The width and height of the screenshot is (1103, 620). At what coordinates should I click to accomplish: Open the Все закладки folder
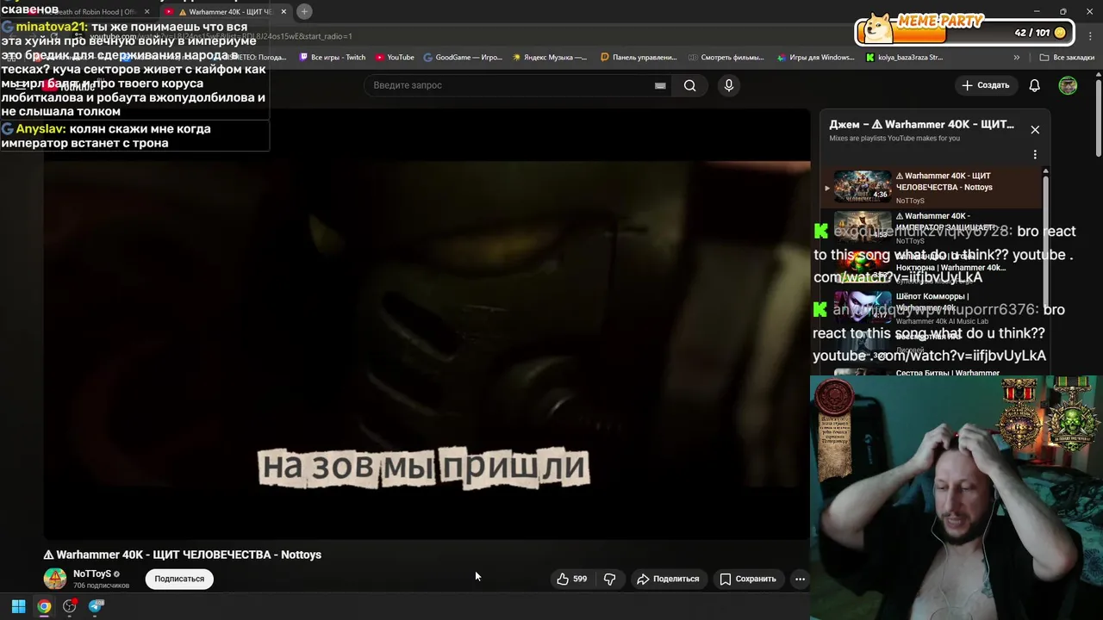coord(1067,58)
